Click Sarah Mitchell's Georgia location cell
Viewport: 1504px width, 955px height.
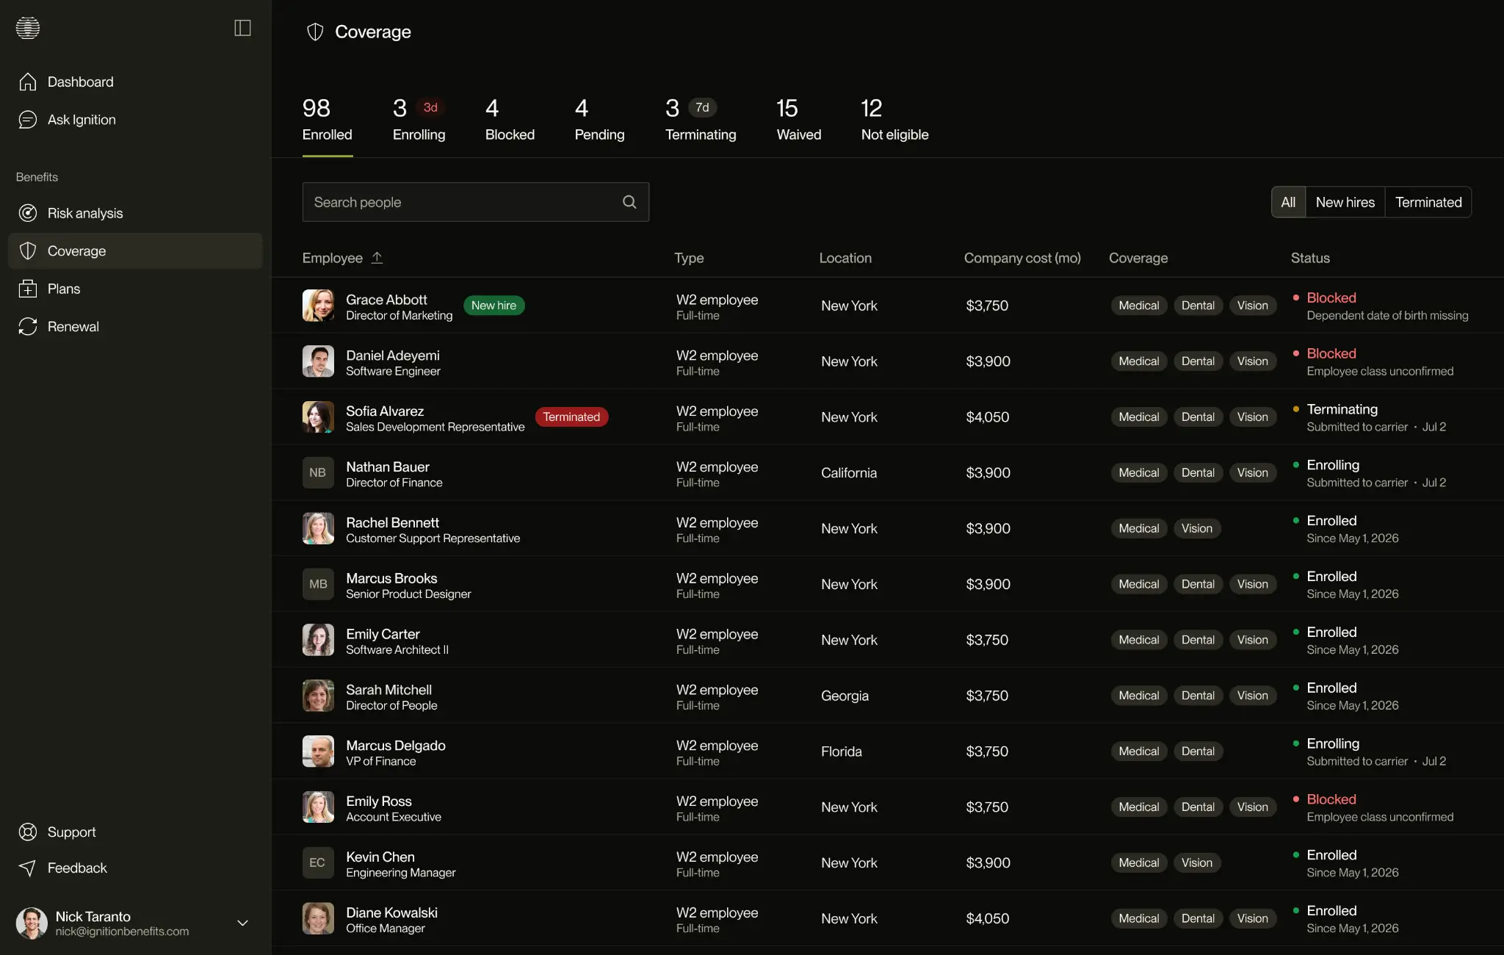(x=845, y=696)
